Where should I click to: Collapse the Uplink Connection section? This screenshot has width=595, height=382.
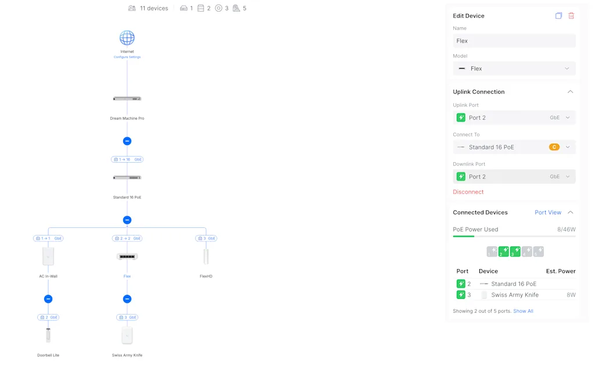571,91
